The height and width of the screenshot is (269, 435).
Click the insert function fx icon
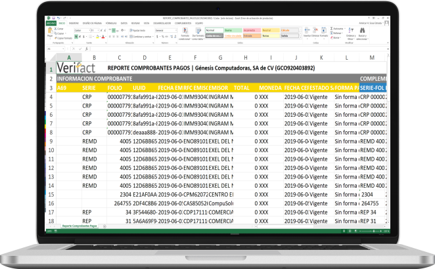click(x=87, y=49)
